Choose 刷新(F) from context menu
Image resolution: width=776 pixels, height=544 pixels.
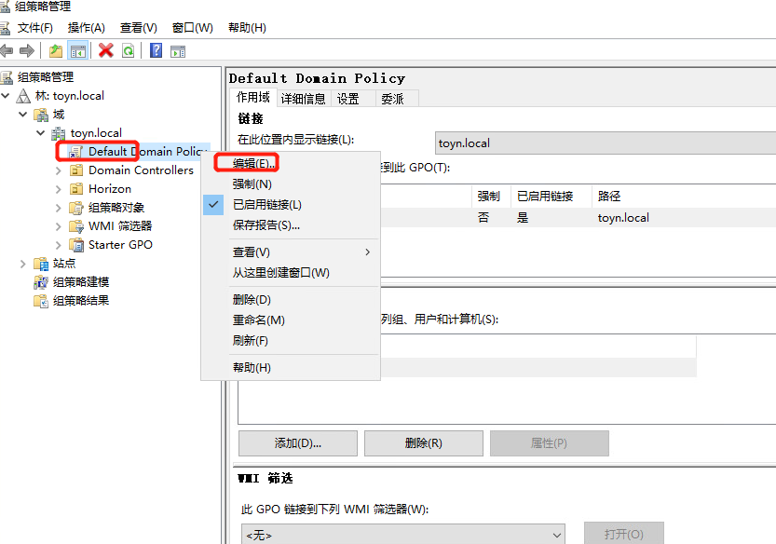pyautogui.click(x=291, y=341)
